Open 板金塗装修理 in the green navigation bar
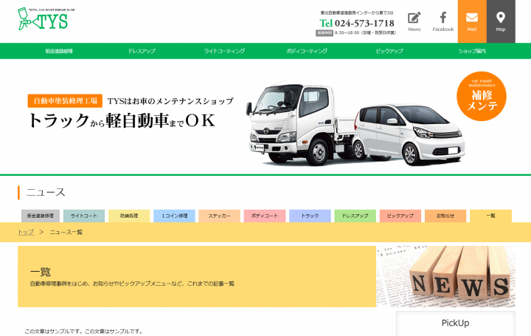 click(59, 51)
